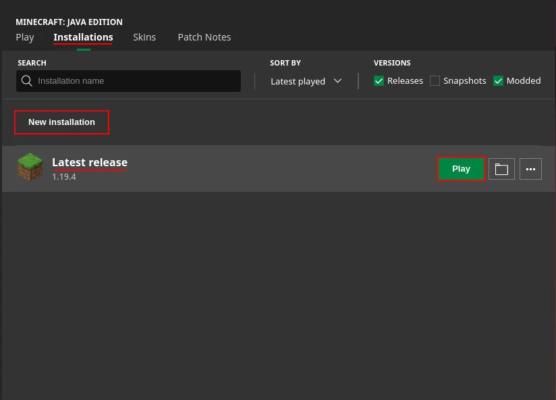Viewport: 556px width, 400px height.
Task: Click the 1.19.4 version label
Action: click(x=64, y=177)
